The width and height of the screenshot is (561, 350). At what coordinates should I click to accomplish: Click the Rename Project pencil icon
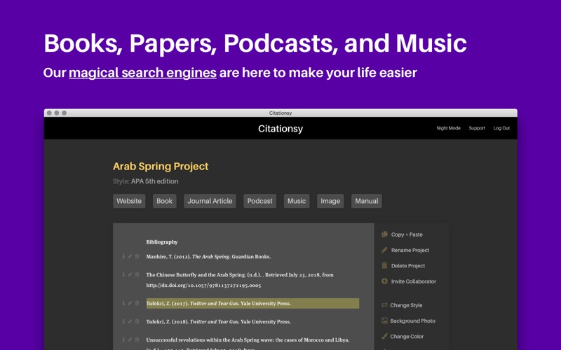point(384,250)
